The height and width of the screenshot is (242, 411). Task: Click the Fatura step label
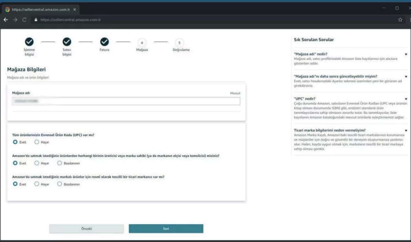coord(105,50)
